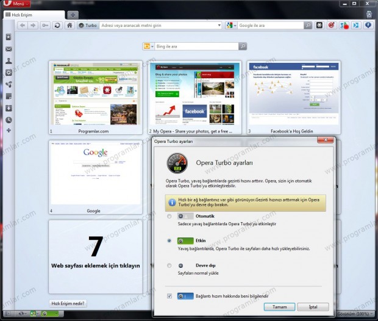This screenshot has height=321, width=378.
Task: Open the Notes panel in sidebar
Action: (x=9, y=96)
